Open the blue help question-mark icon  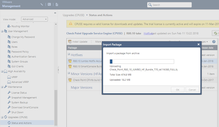point(214,42)
